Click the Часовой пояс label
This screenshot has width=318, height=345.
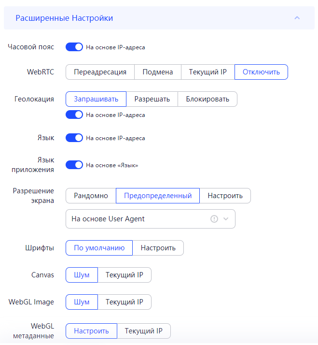[x=31, y=47]
